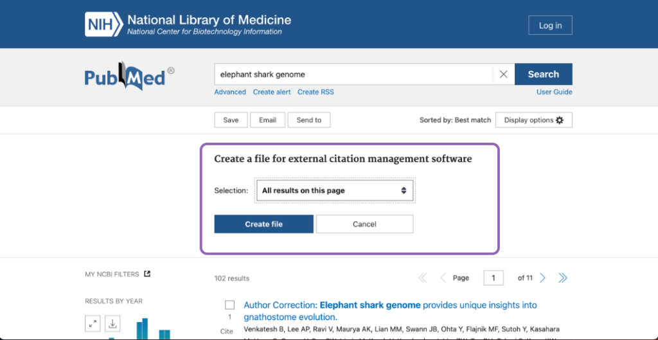Click the page number input field
Viewport: 658px width, 340px height.
coord(493,278)
